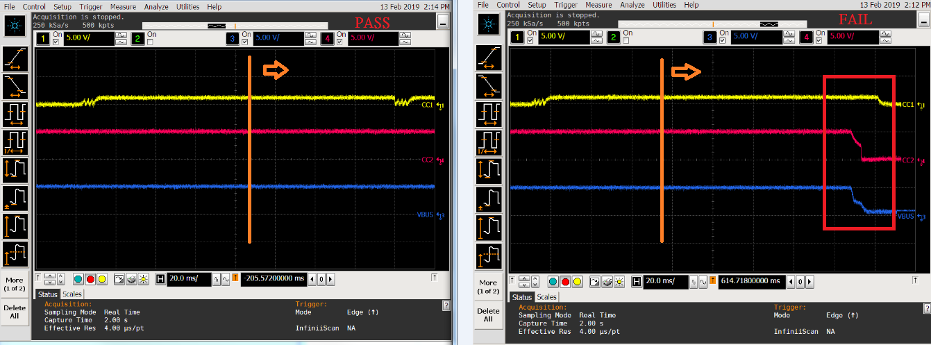The height and width of the screenshot is (345, 931).
Task: Click teal Run button in PASS window
Action: [78, 279]
